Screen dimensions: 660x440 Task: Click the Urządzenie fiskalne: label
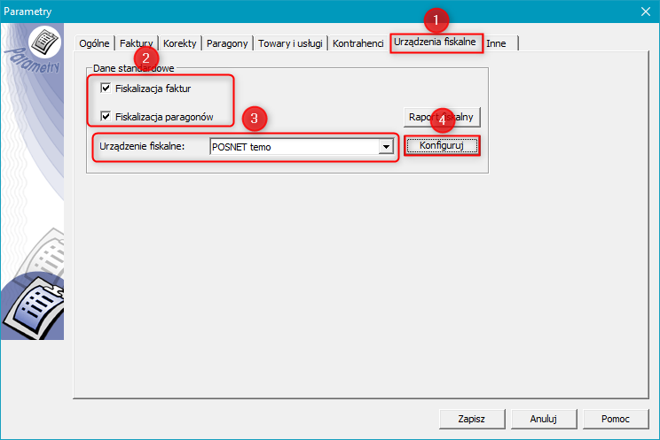click(x=142, y=146)
